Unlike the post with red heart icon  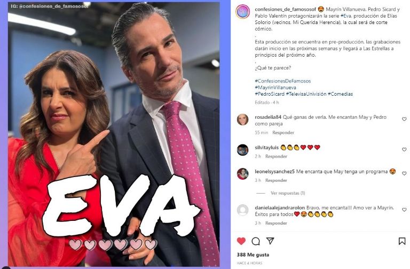241,241
